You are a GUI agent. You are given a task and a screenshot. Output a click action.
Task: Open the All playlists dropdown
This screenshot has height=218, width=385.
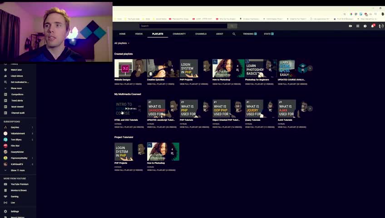(x=122, y=43)
